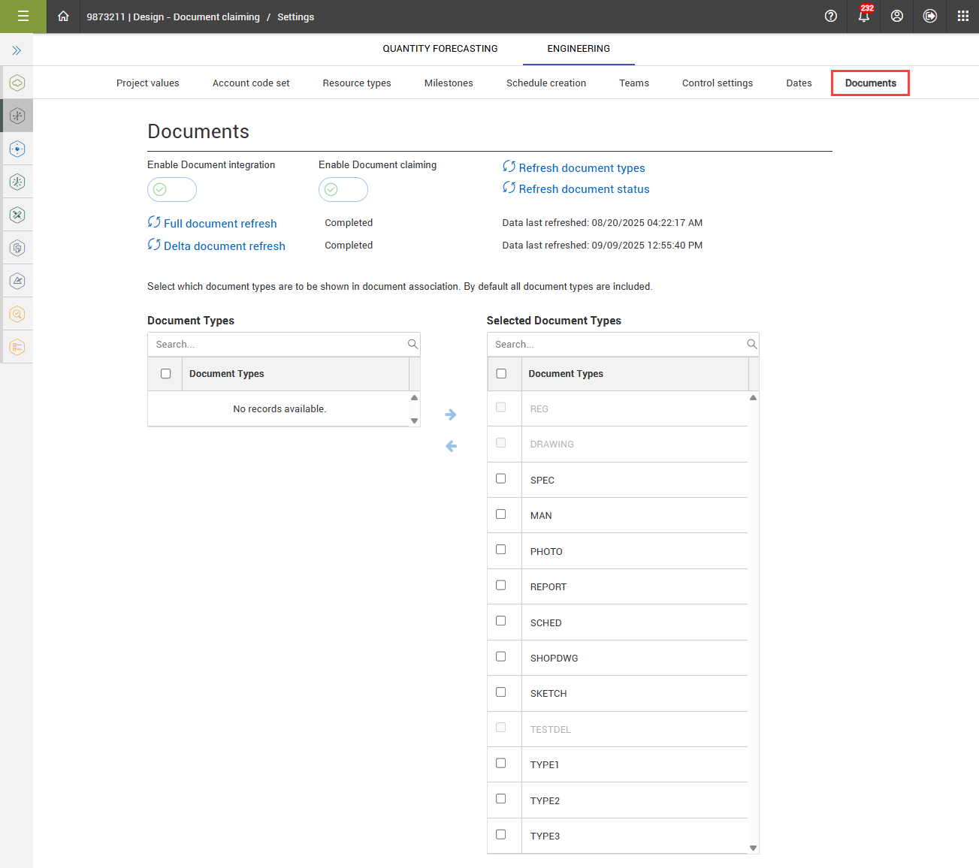The width and height of the screenshot is (979, 868).
Task: Start the Full document refresh
Action: (219, 224)
